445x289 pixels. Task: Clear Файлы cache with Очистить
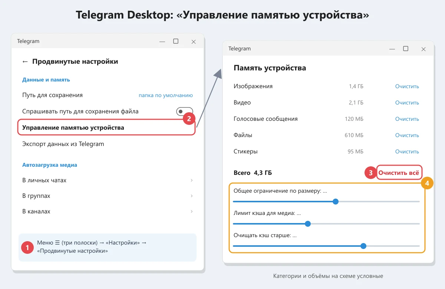coord(407,135)
